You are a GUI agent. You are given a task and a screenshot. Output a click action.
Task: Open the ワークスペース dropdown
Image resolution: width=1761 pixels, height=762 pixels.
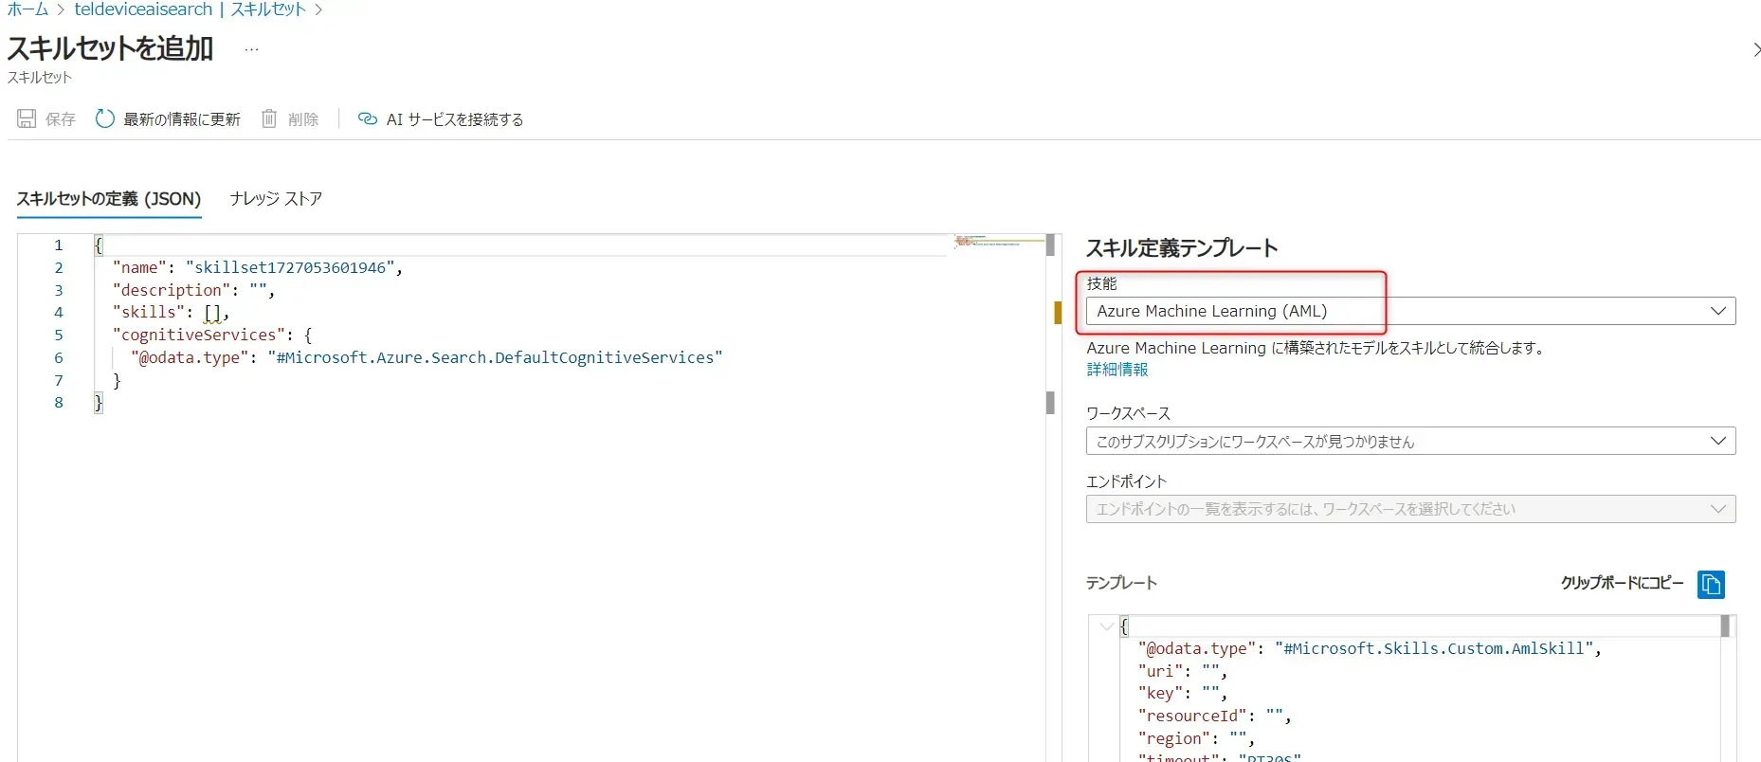point(1409,441)
